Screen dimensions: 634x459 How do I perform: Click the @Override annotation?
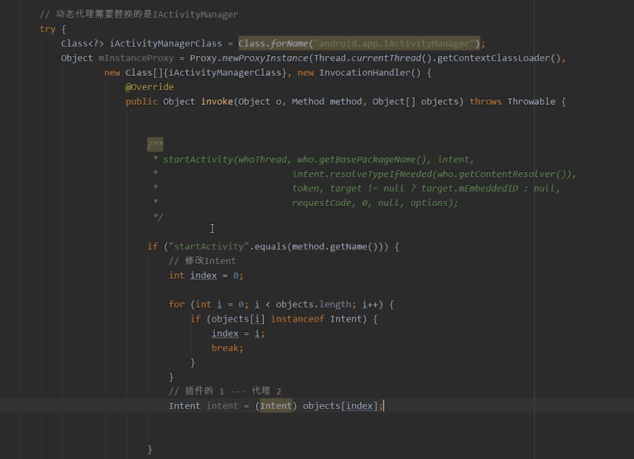pos(150,87)
